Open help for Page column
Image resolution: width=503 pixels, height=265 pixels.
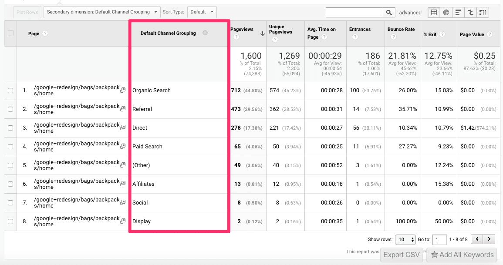click(x=45, y=34)
